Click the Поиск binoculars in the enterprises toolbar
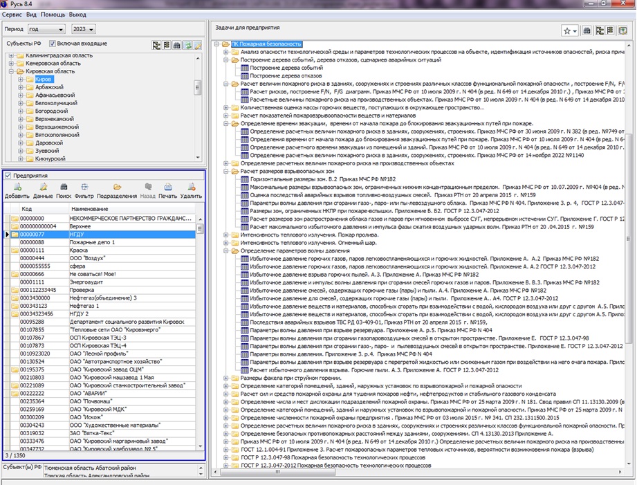Image resolution: width=637 pixels, height=485 pixels. (64, 187)
